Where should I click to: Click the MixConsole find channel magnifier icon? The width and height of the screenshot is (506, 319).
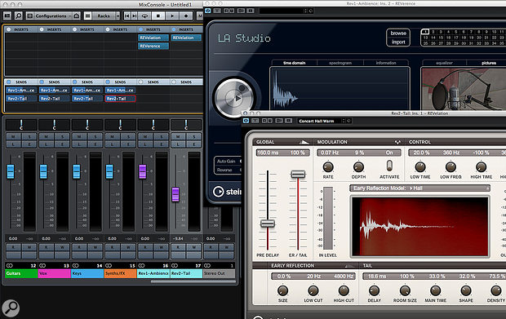(x=19, y=16)
